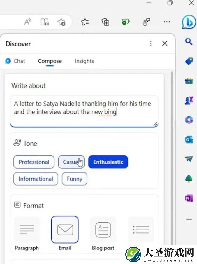Choose the Email format
Viewport: 197px width, 264px height.
pos(65,234)
